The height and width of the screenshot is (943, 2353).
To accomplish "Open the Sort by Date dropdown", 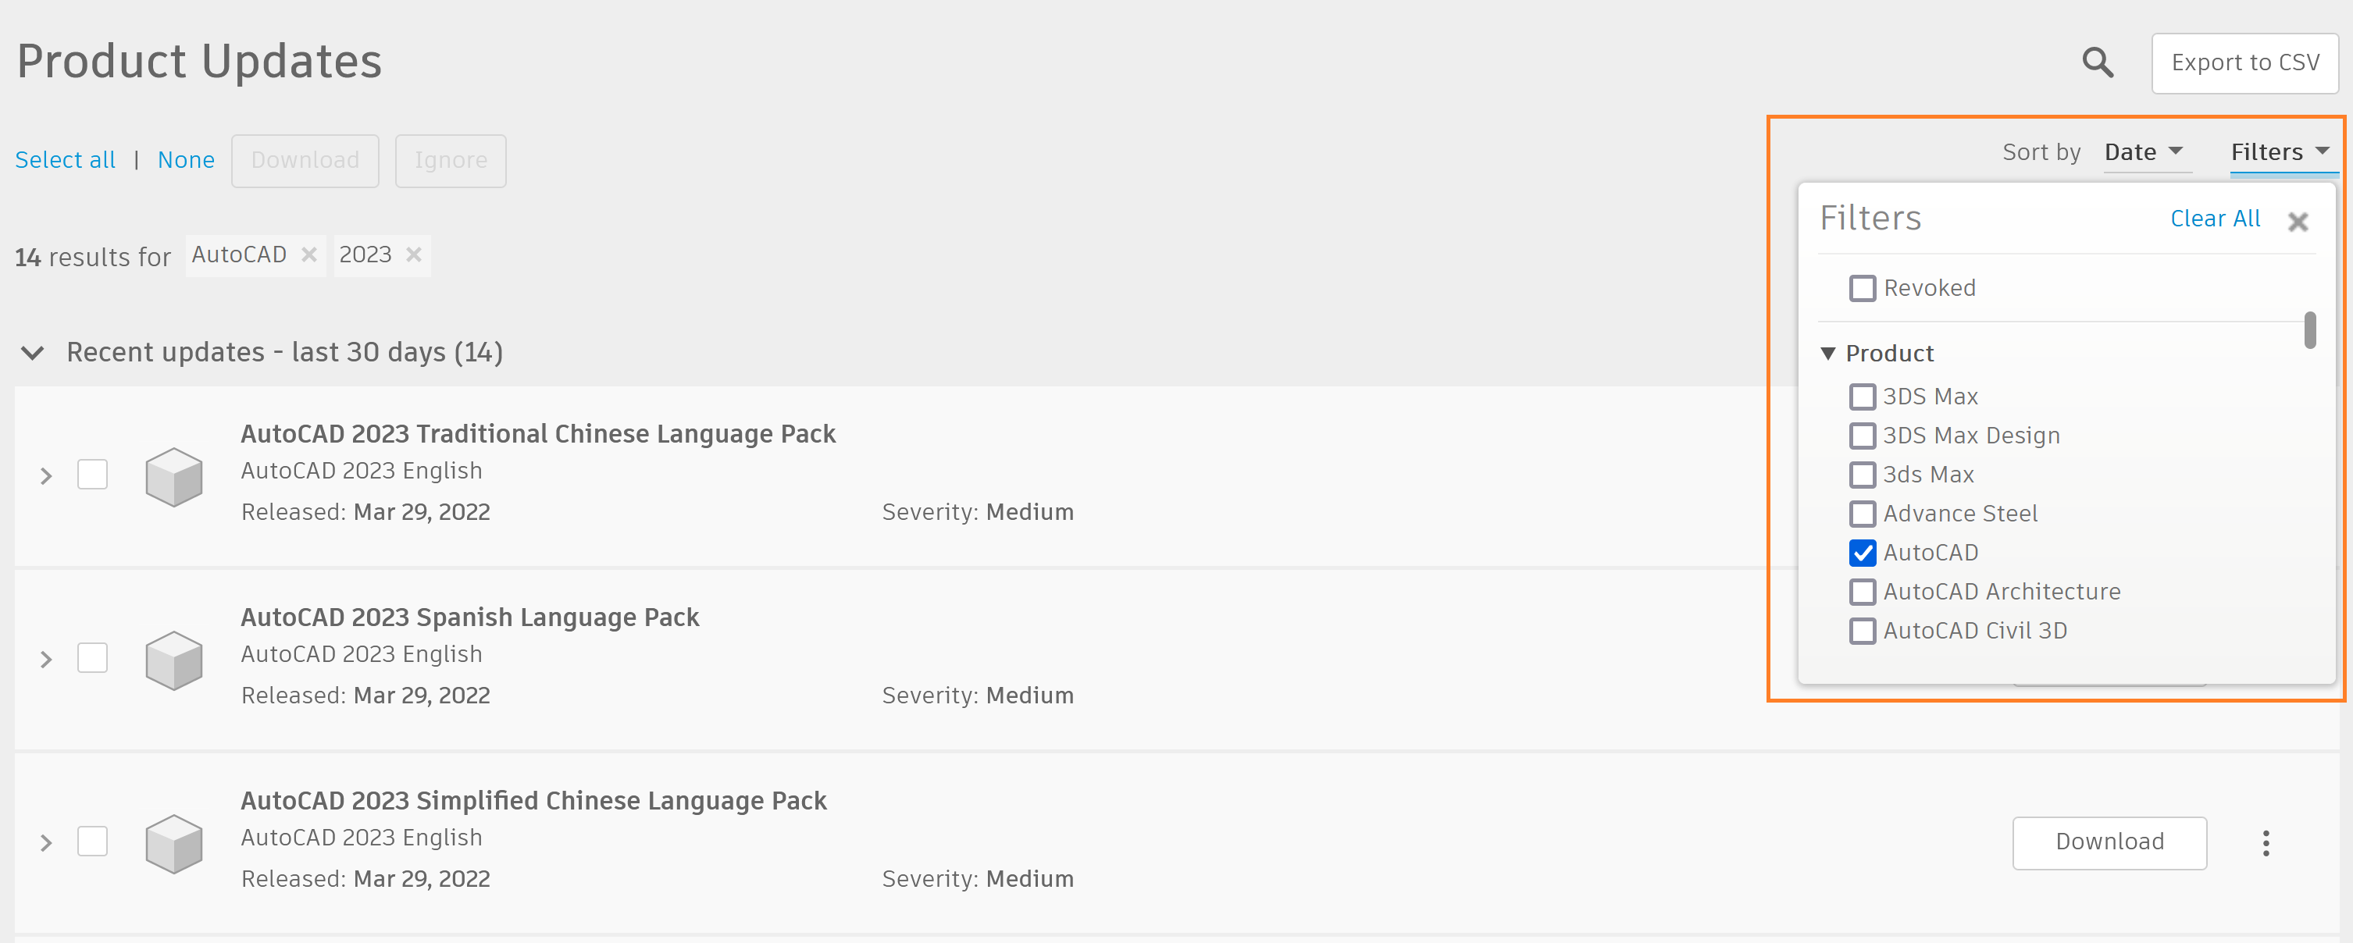I will pyautogui.click(x=2142, y=152).
